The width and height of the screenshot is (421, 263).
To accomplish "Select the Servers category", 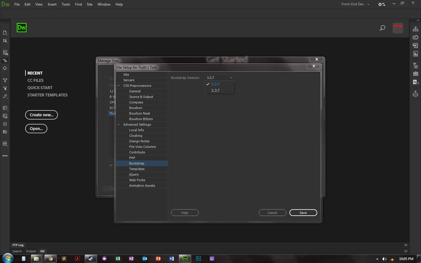I will 142,80.
